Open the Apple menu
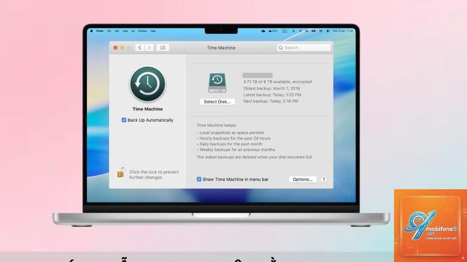 click(x=92, y=31)
